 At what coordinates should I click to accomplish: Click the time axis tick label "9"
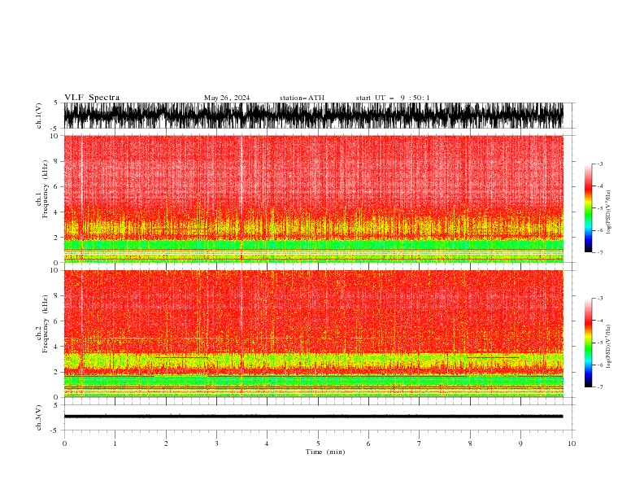(520, 443)
